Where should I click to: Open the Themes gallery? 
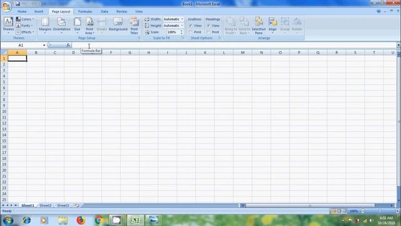pyautogui.click(x=8, y=26)
